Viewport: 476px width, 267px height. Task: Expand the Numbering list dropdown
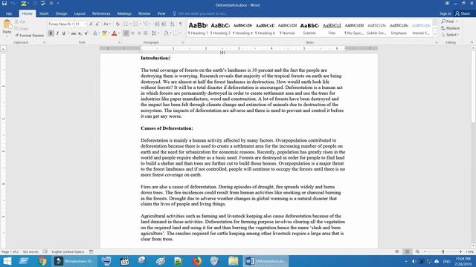(x=141, y=24)
